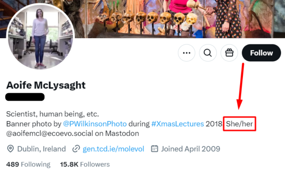The height and width of the screenshot is (171, 285).
Task: Click the gift icon button
Action: 229,53
